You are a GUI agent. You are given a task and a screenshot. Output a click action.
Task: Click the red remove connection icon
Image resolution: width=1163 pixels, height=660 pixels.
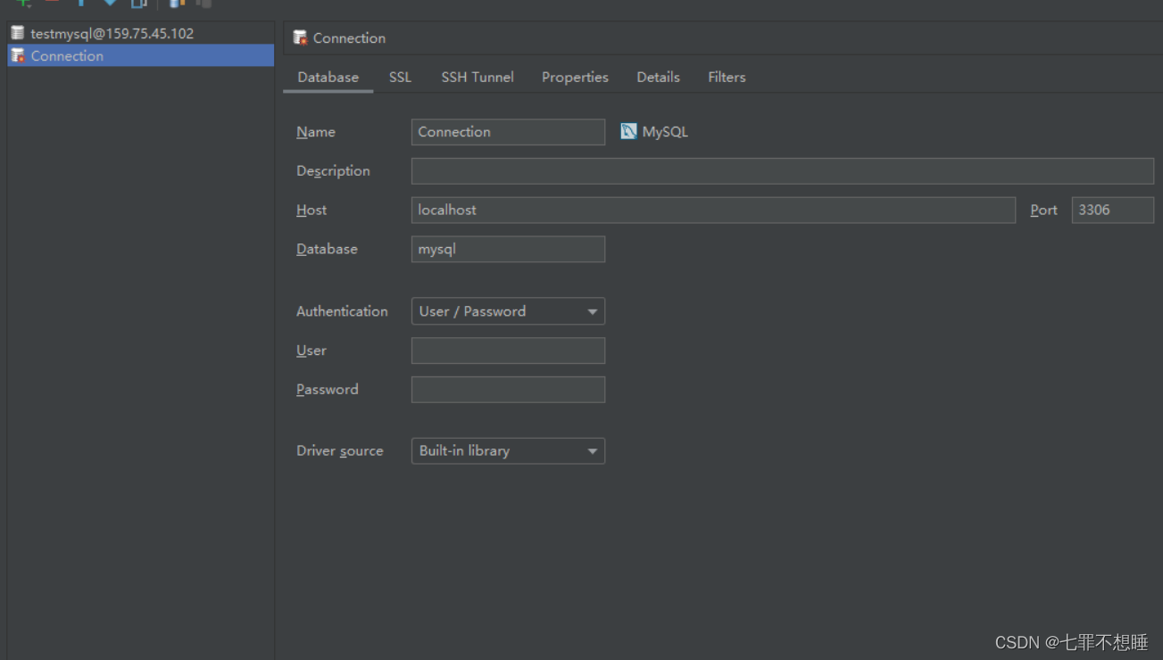click(x=52, y=3)
